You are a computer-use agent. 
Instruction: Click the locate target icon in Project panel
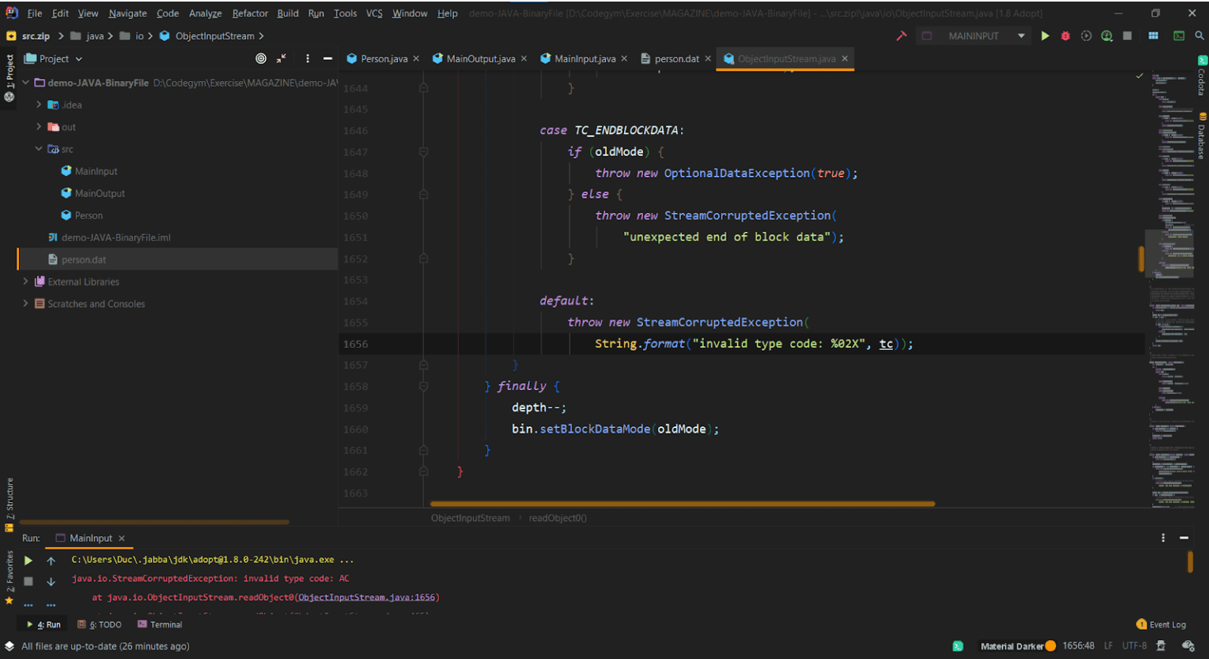click(261, 58)
